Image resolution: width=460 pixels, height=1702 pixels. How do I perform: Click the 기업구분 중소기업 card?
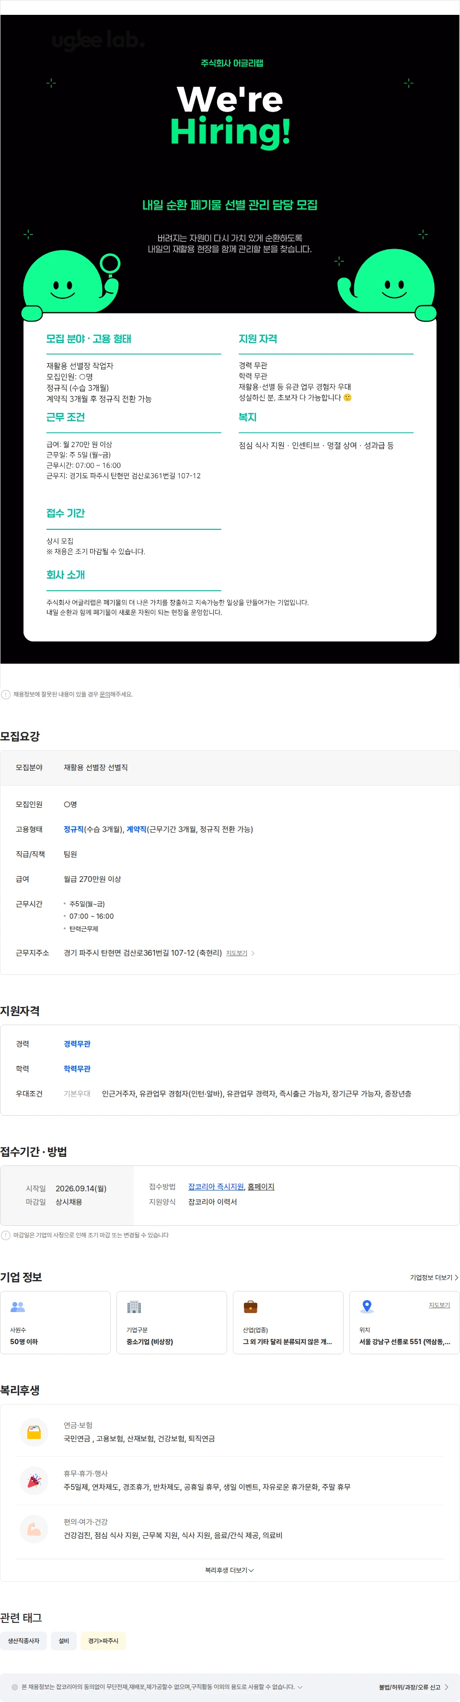(172, 1322)
